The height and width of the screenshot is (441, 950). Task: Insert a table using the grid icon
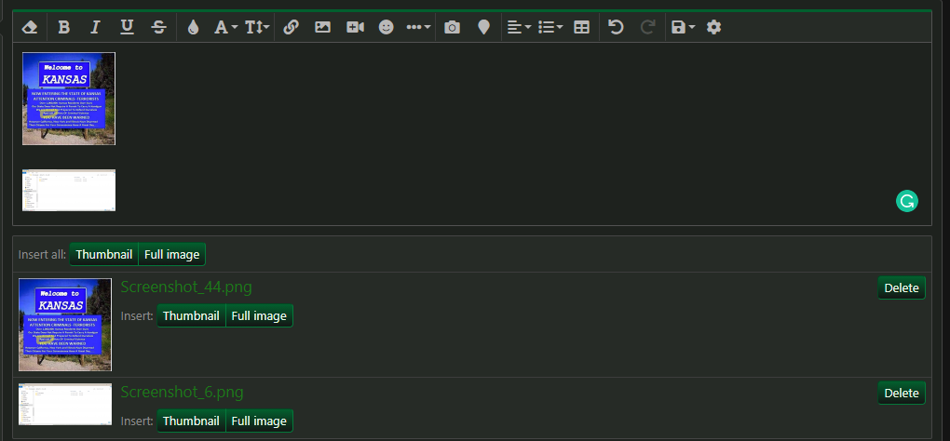tap(581, 27)
